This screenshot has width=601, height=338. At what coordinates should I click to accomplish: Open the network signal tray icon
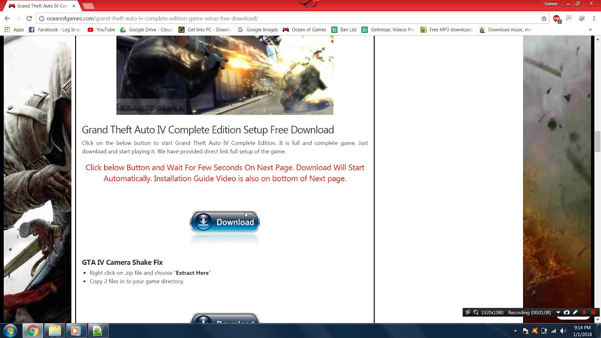pos(554,331)
